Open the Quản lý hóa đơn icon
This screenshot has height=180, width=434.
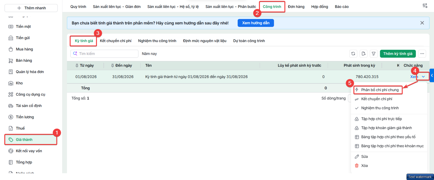(11, 72)
